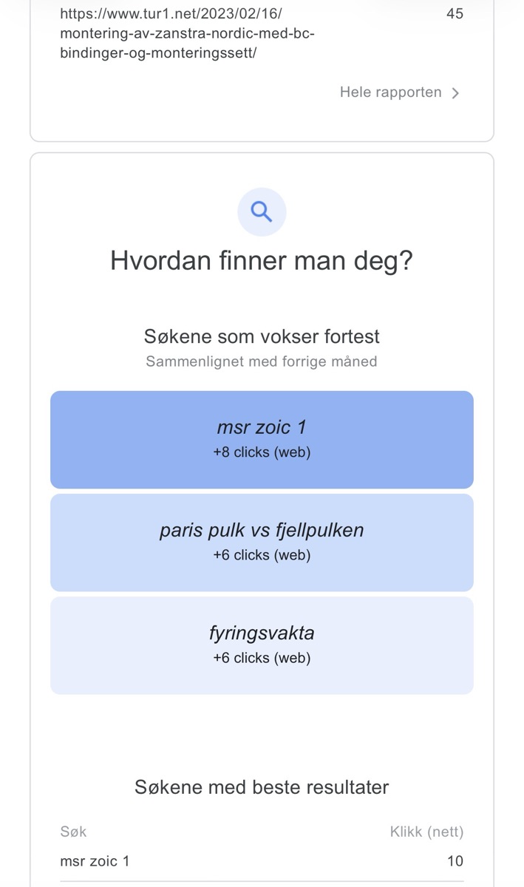
Task: Click the value 10 in the results table
Action: [455, 861]
